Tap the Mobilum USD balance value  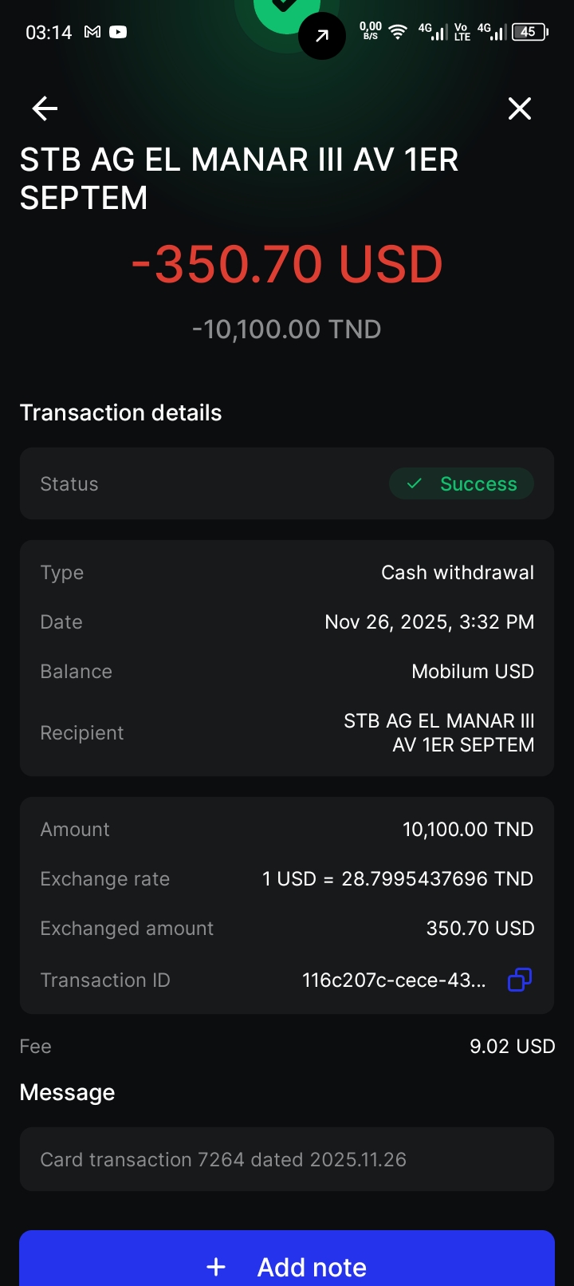[473, 672]
